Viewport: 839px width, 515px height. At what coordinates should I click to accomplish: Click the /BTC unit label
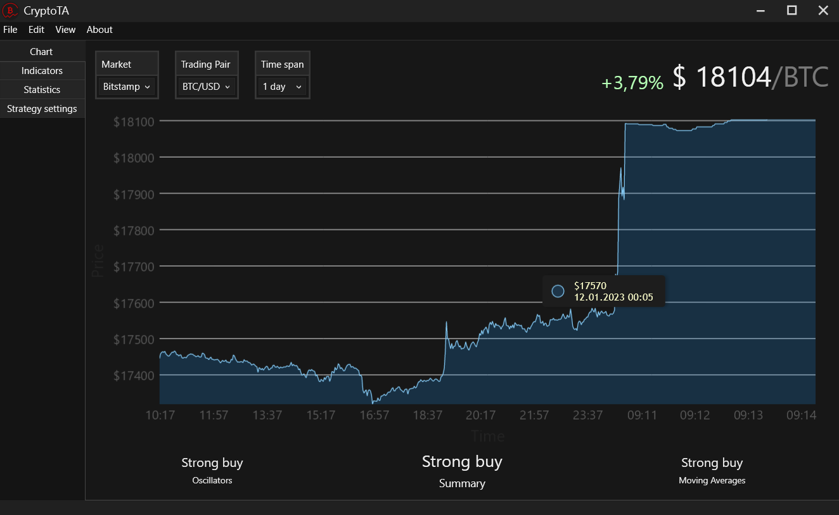[x=800, y=77]
